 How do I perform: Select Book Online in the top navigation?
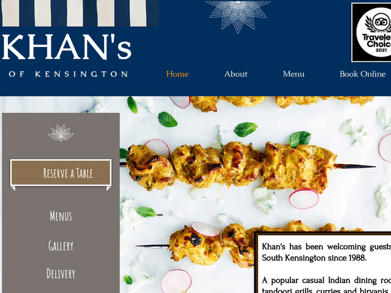[x=362, y=74]
